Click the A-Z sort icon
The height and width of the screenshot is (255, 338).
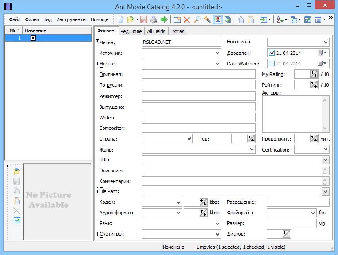click(280, 19)
